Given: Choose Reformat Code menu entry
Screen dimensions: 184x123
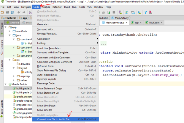Looking at the screenshot, I should [x=66, y=66].
